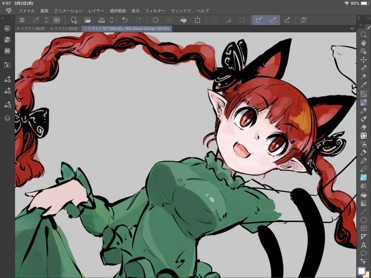Select the Blend droplets tool
Viewport: 371px width, 278px height.
coord(363,185)
